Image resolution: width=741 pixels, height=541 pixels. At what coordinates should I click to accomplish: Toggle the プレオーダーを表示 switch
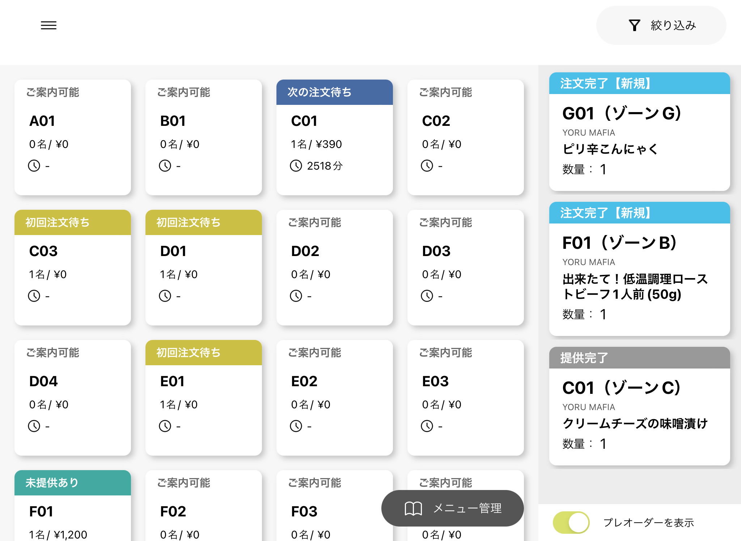[x=571, y=522]
